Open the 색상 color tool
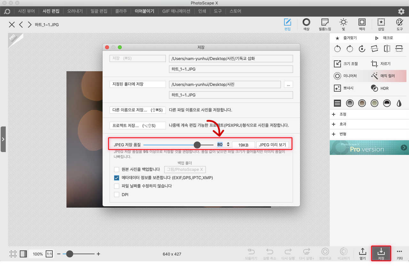The width and height of the screenshot is (409, 267). (x=306, y=24)
